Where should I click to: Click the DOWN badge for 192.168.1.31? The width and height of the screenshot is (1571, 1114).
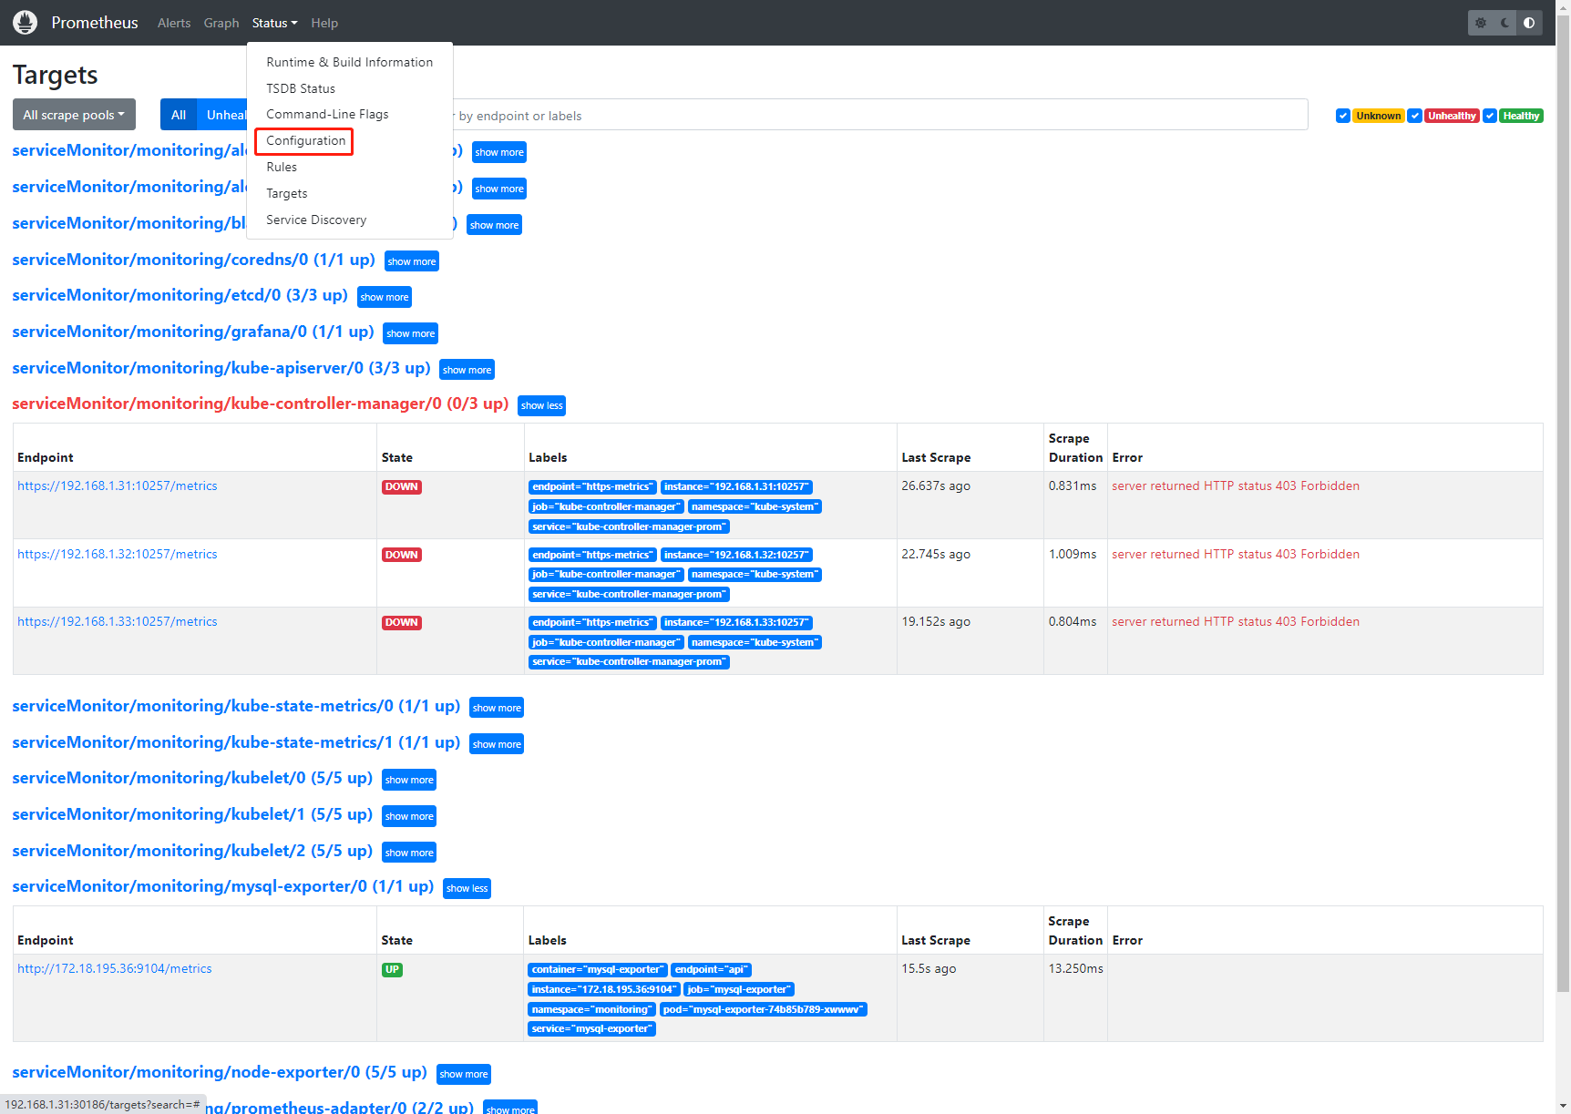click(x=401, y=487)
